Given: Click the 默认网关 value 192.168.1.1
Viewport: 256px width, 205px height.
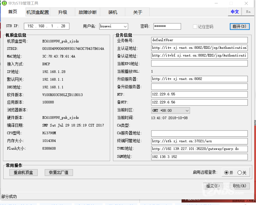Looking at the screenshot, I should [53, 79].
